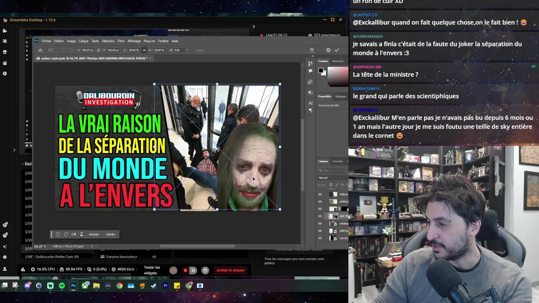Open Spotify from the Windows taskbar
Image resolution: width=539 pixels, height=303 pixels.
[62, 286]
